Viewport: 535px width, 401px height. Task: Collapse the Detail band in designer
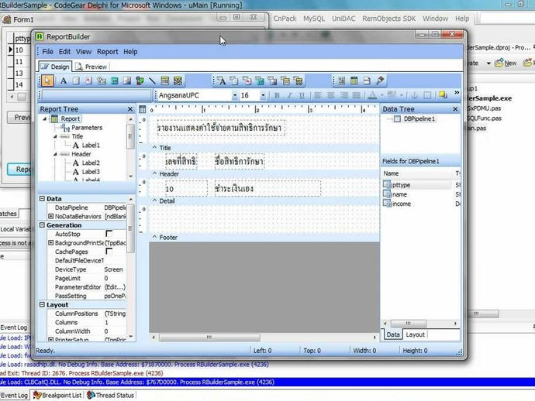coord(154,200)
